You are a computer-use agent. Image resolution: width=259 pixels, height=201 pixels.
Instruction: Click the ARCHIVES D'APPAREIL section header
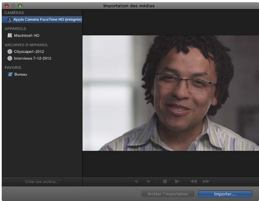(27, 45)
